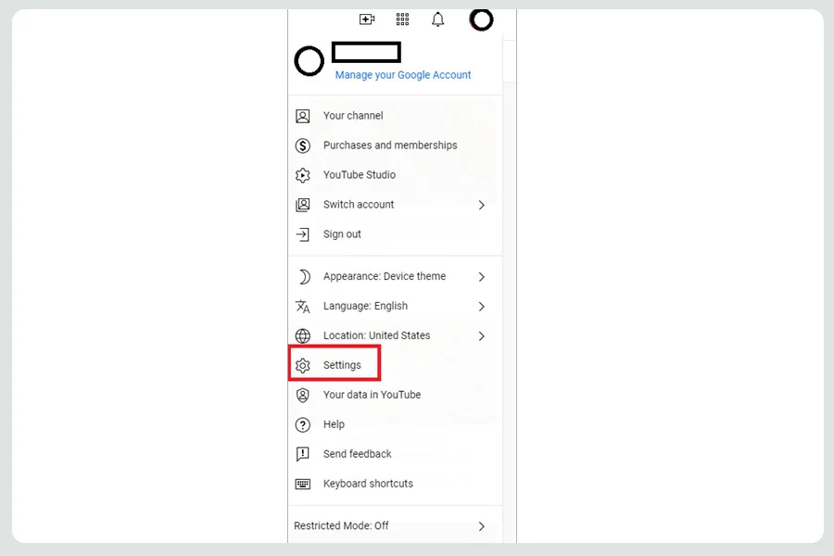Open Settings menu entry
The image size is (834, 556).
395,365
